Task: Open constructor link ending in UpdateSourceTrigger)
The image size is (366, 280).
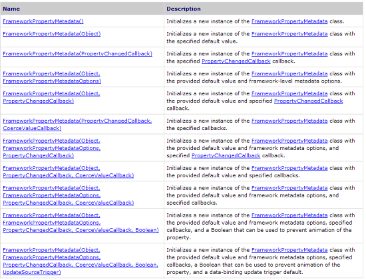Action: 81,261
